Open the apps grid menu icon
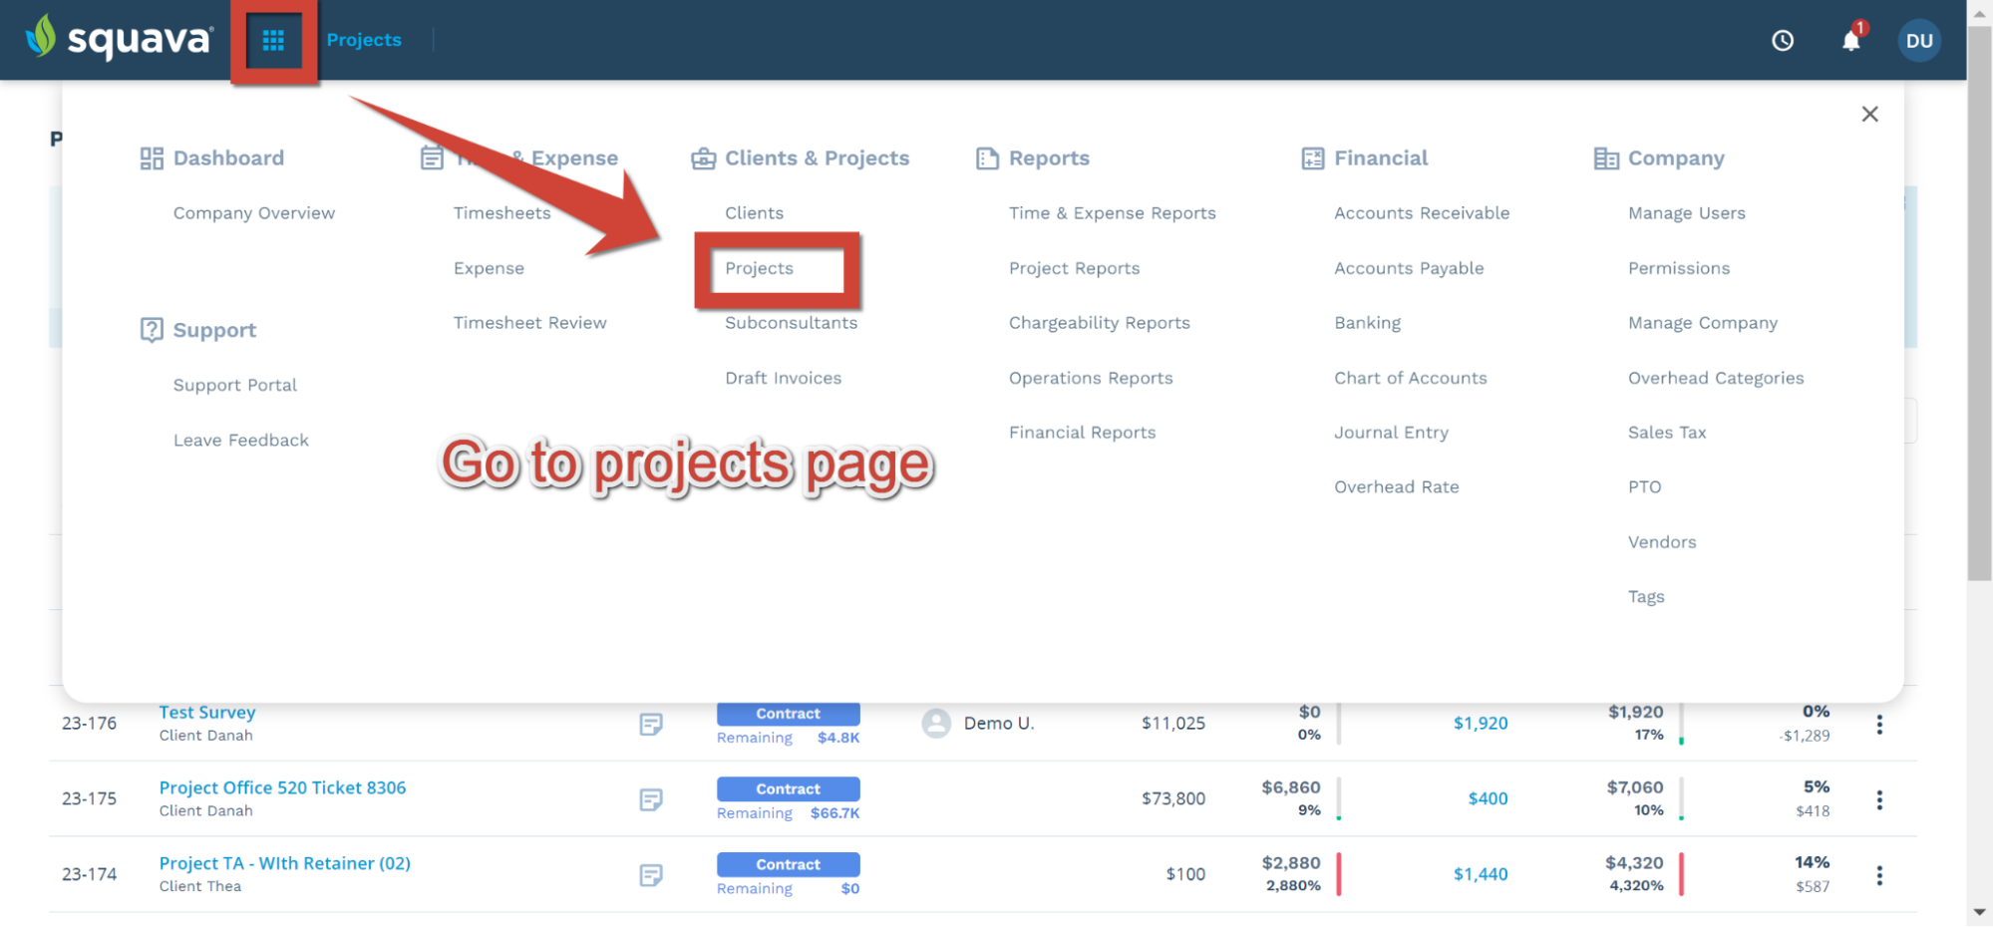1993x927 pixels. pyautogui.click(x=273, y=41)
